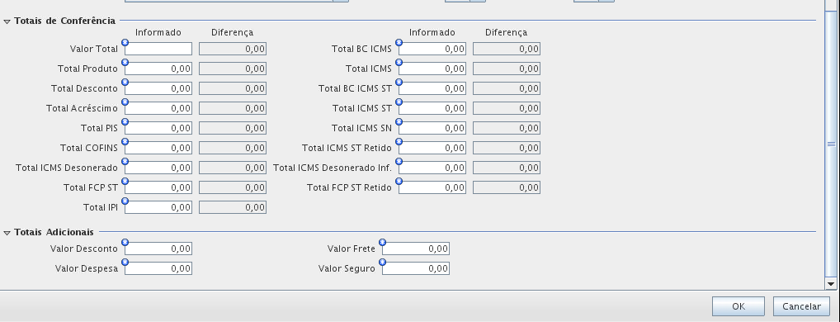Click the Total ICMS ST Retido input field
840x322 pixels.
(432, 148)
